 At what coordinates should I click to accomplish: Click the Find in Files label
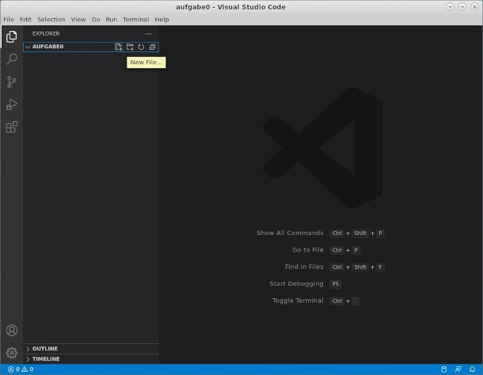(304, 267)
